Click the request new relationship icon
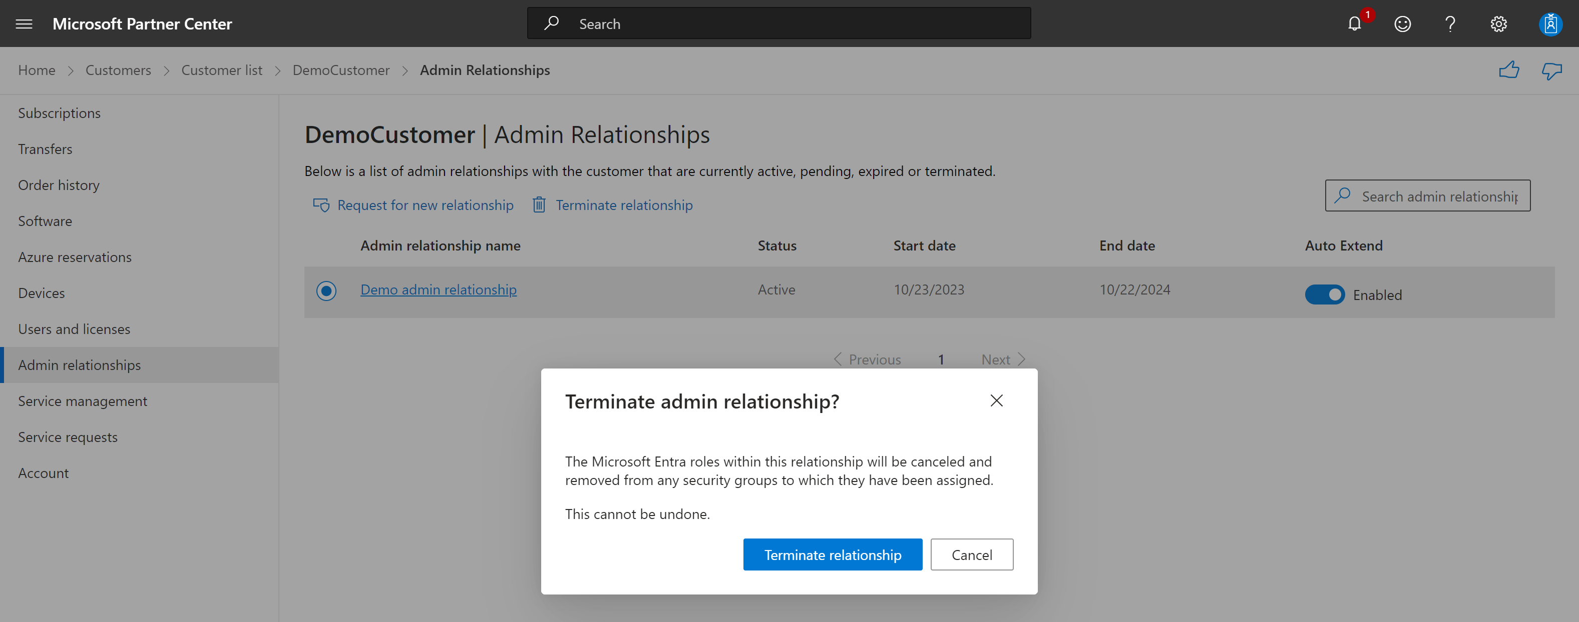The width and height of the screenshot is (1579, 622). 320,204
